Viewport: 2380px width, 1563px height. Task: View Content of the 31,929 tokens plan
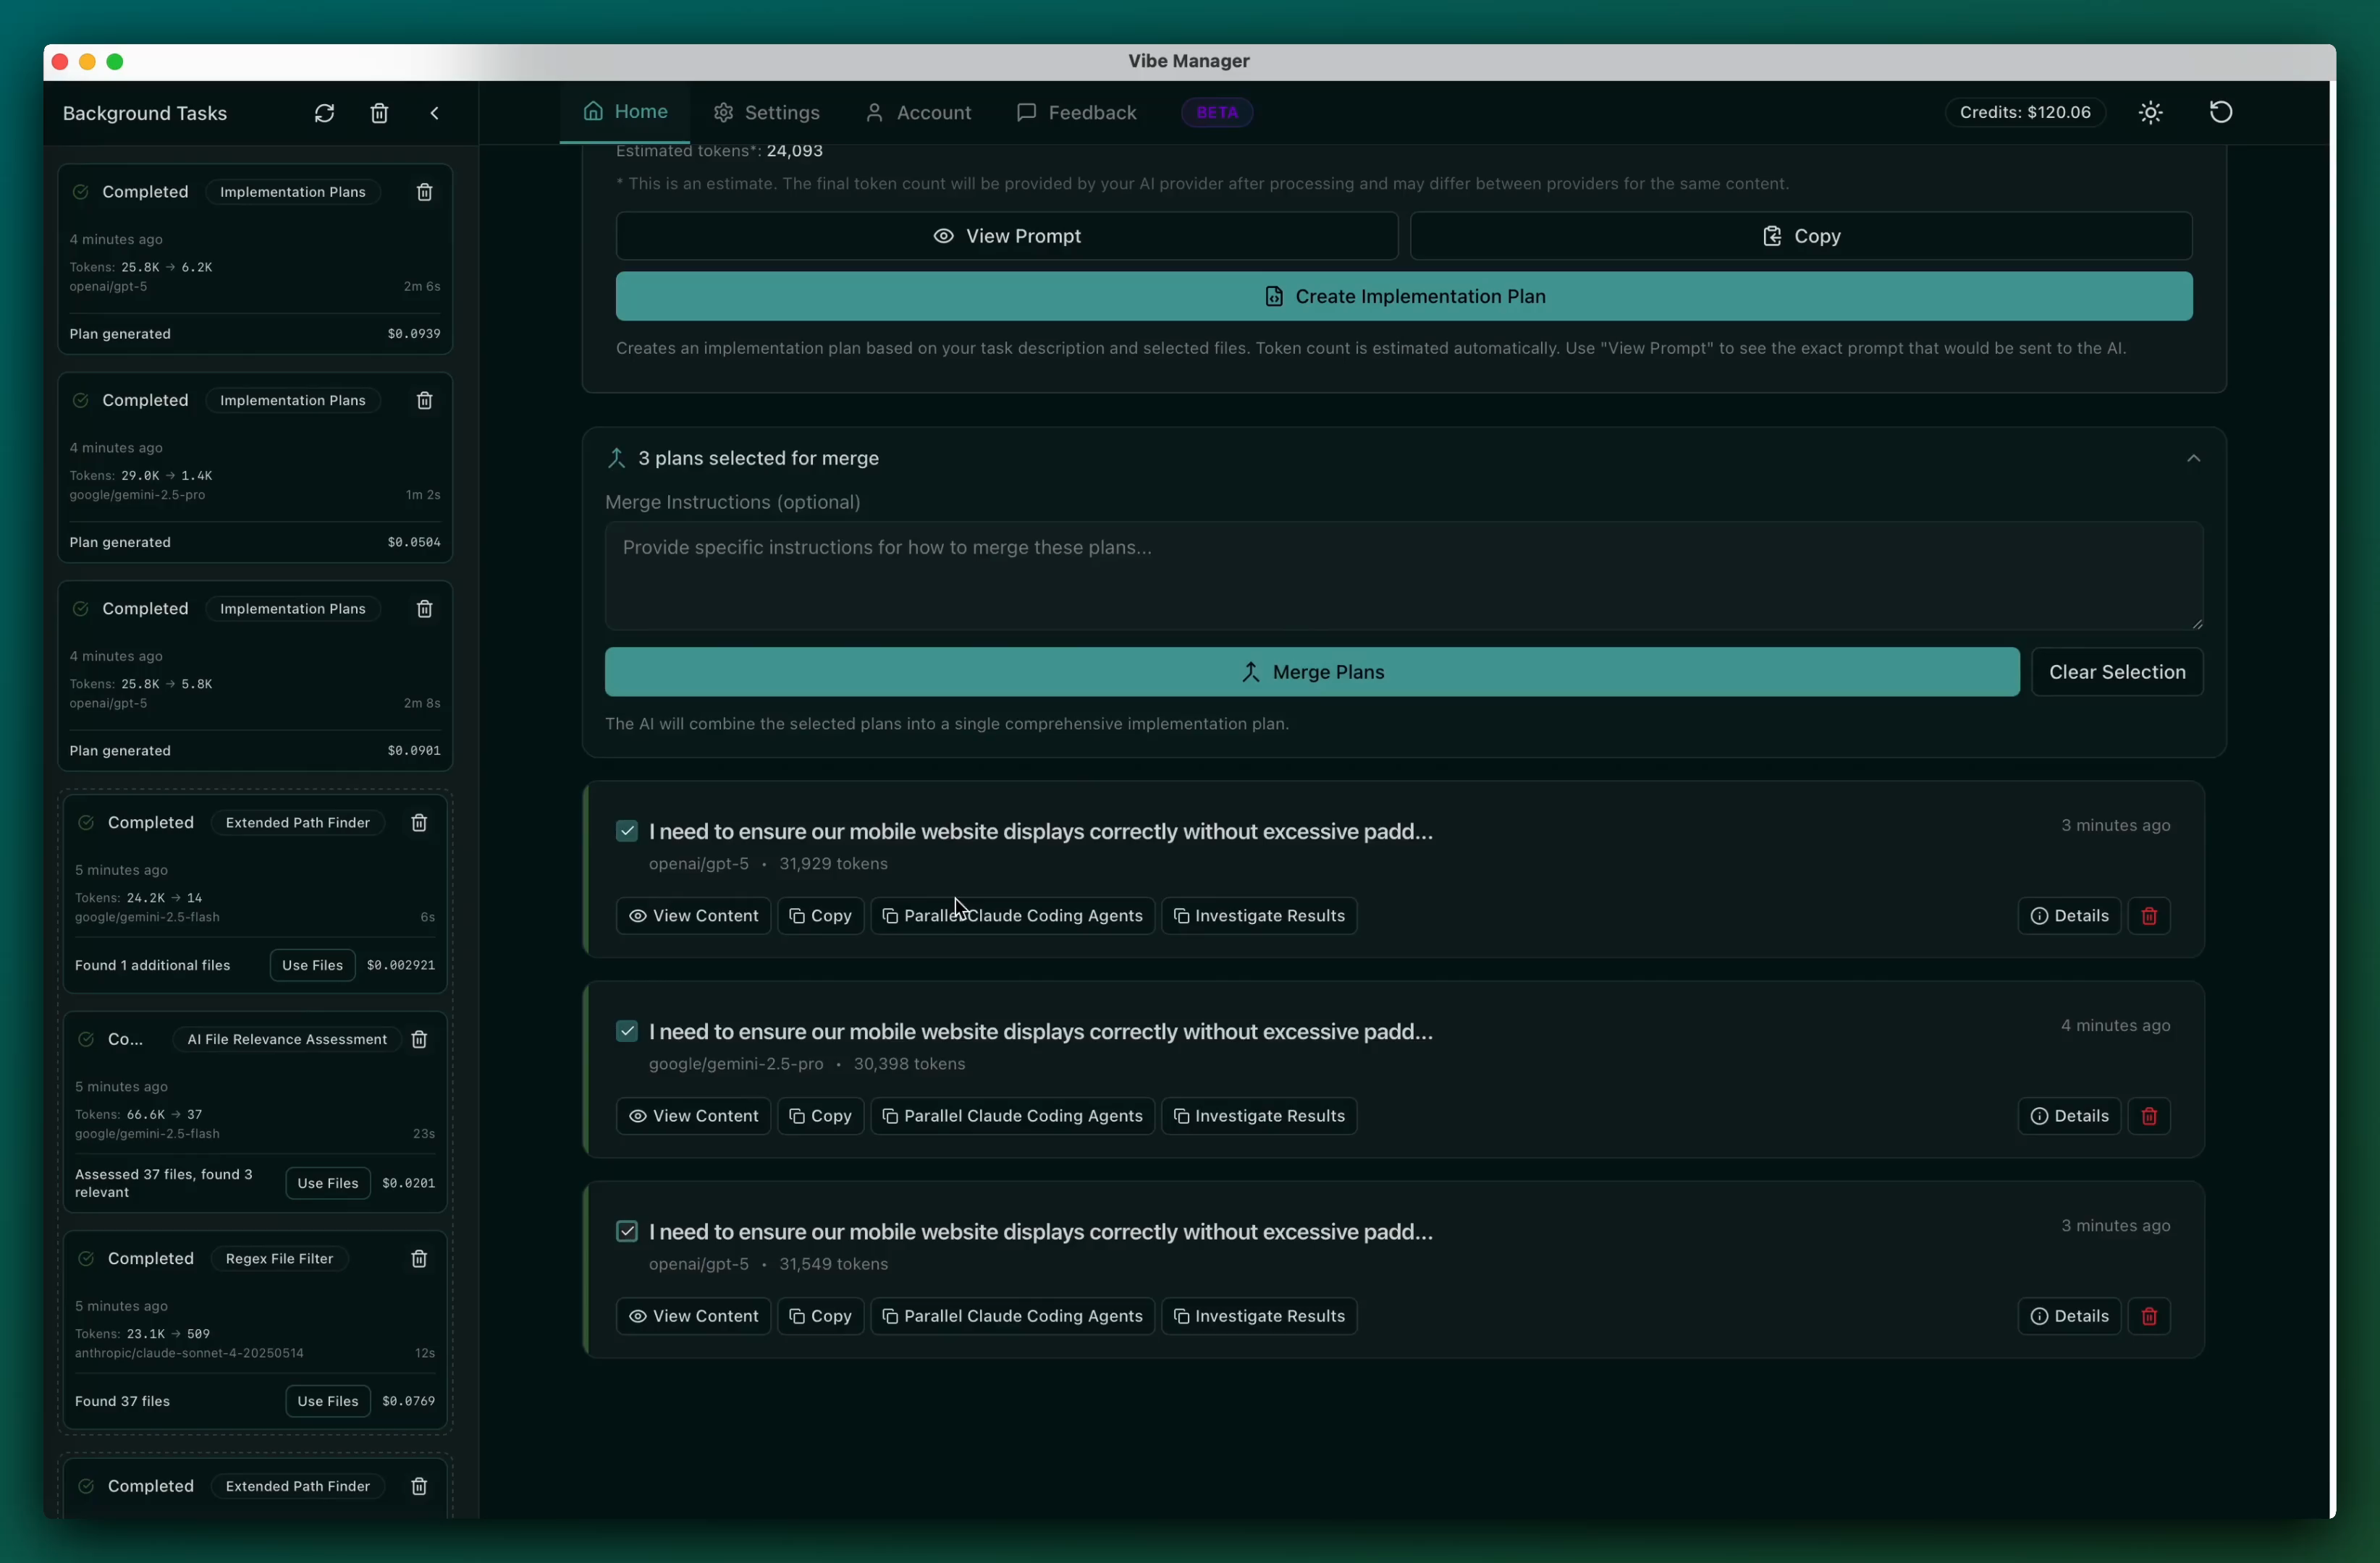pos(694,915)
